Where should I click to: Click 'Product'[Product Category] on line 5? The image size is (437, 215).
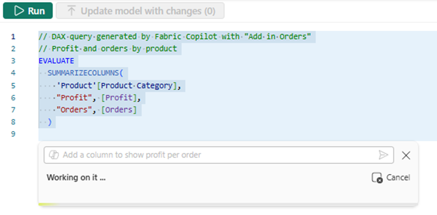pos(117,85)
